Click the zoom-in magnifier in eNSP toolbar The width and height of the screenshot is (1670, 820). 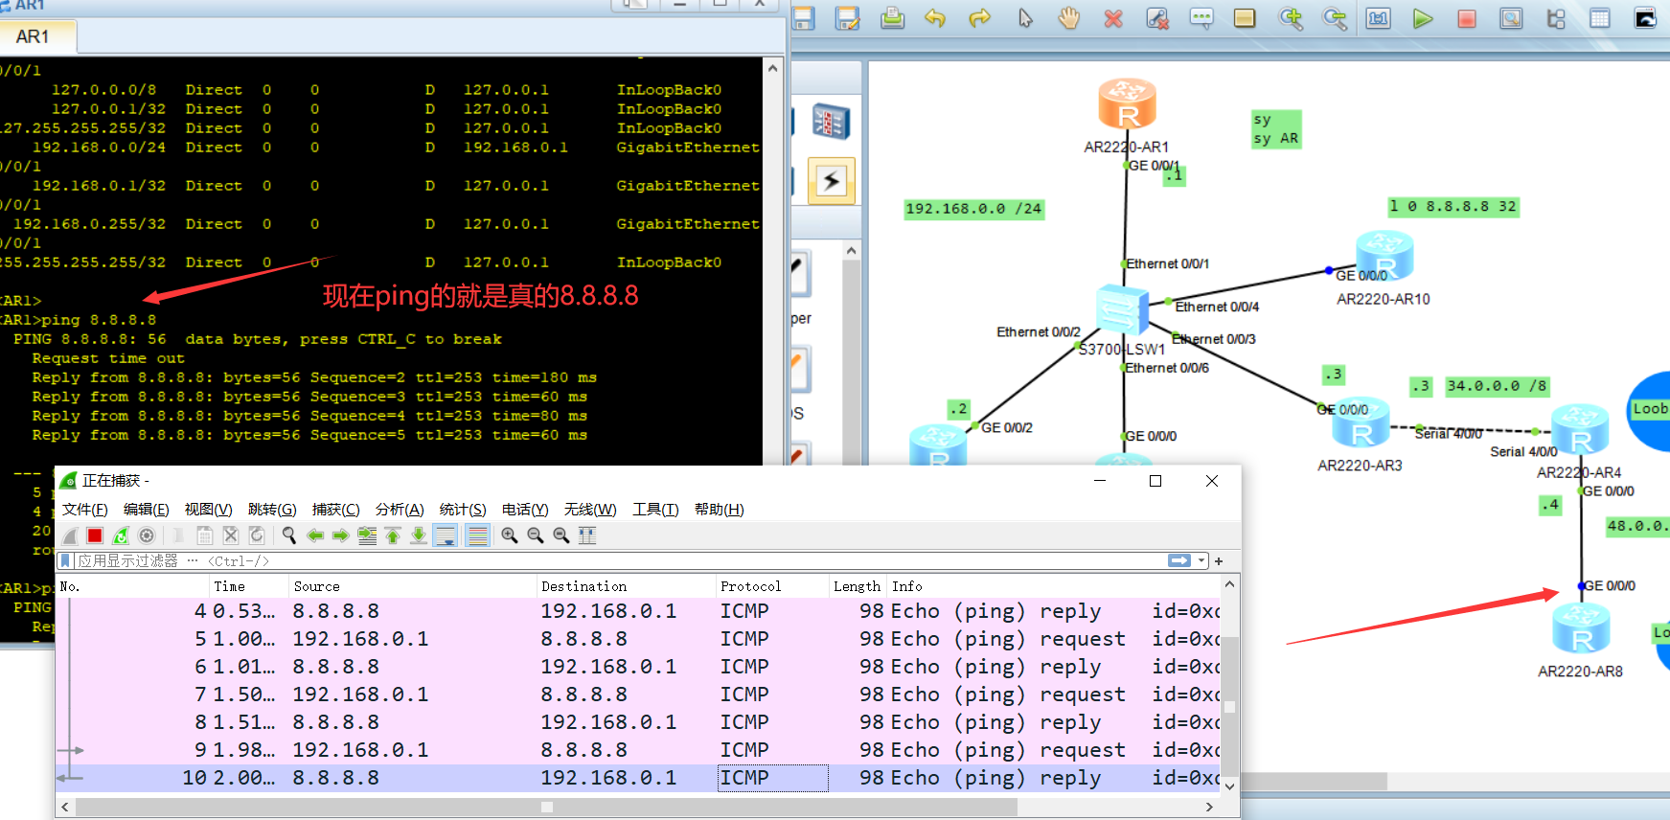[x=1291, y=17]
